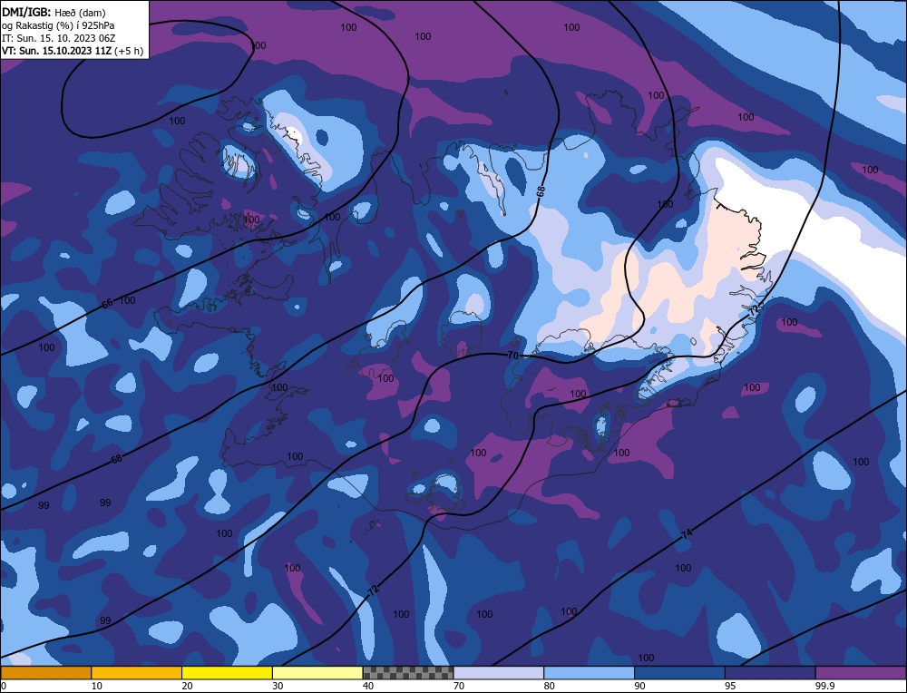
Task: Click the "95" tick label under the legend
Action: 730,686
